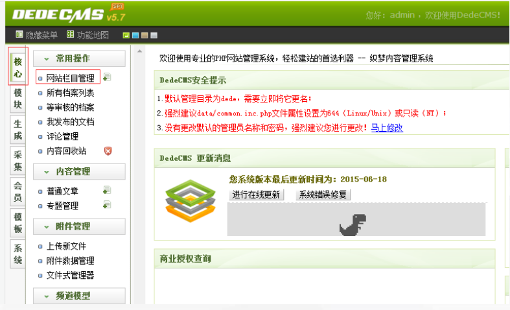Collapse the 内容管理 menu section

[x=79, y=172]
